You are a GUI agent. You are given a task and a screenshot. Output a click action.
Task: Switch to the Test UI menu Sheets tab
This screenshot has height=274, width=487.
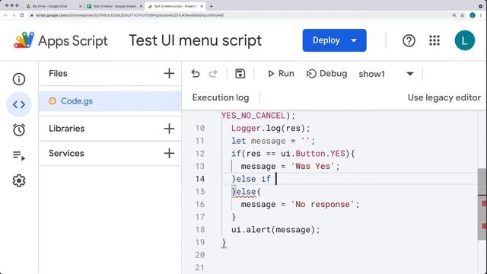(114, 6)
